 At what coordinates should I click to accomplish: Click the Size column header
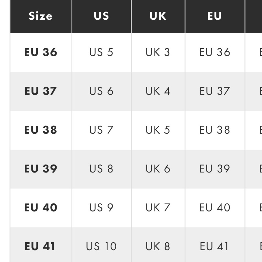click(41, 16)
